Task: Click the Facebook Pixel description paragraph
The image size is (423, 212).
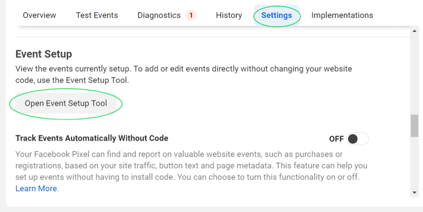Action: click(190, 165)
